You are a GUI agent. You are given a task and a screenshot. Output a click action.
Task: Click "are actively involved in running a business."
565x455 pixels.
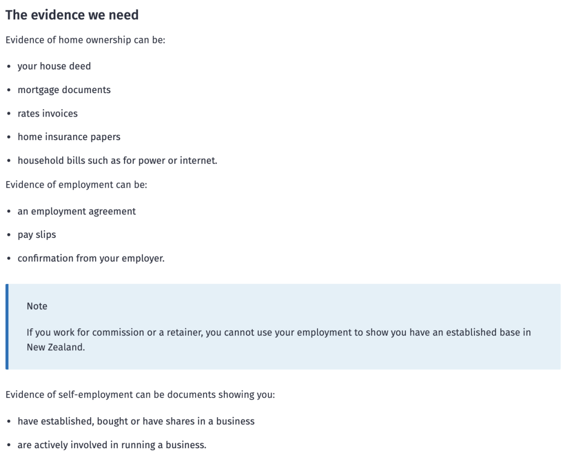112,446
